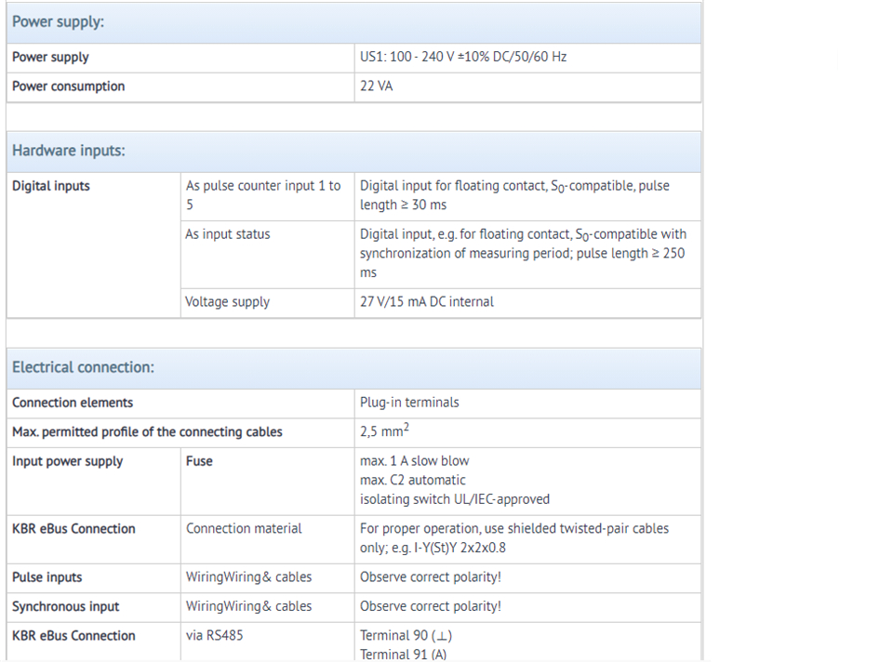
Task: Click the Pulse inputs row label
Action: 47,577
